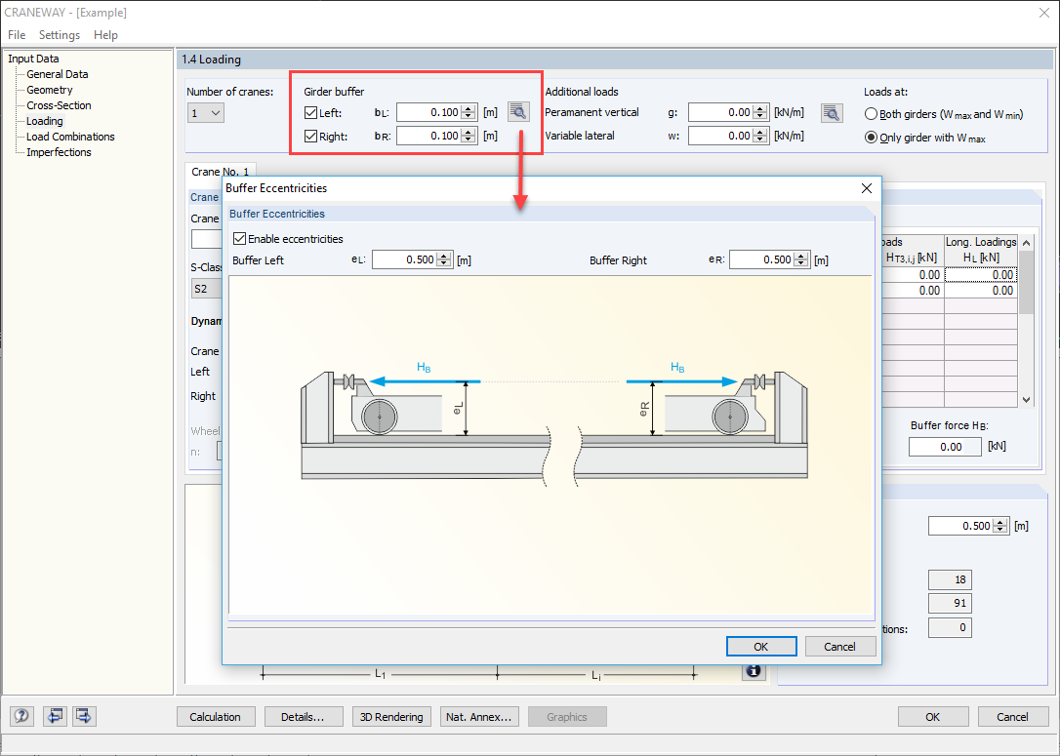
Task: Adjust the eR eccentricity spinner
Action: point(801,259)
